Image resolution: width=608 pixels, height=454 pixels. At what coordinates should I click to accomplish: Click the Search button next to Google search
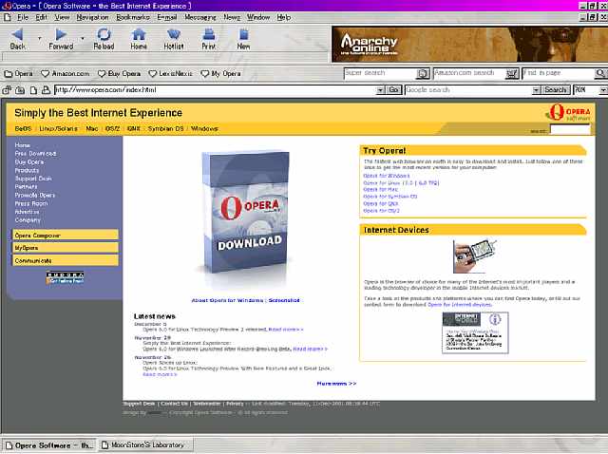[x=555, y=90]
